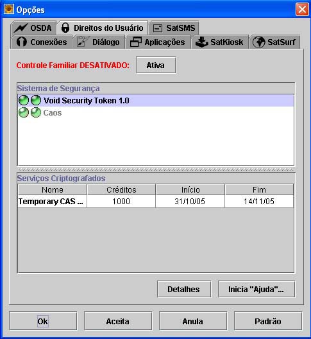The height and width of the screenshot is (339, 311).
Task: Click first green status light of Void Security Token
Action: point(24,100)
